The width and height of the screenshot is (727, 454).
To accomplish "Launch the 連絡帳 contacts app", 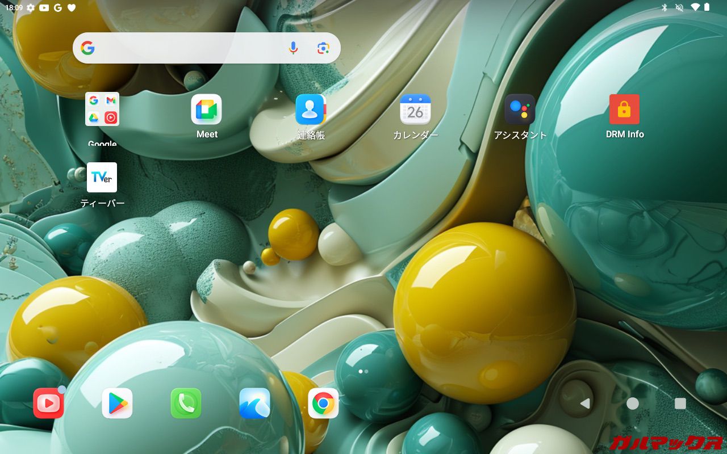I will (x=310, y=110).
